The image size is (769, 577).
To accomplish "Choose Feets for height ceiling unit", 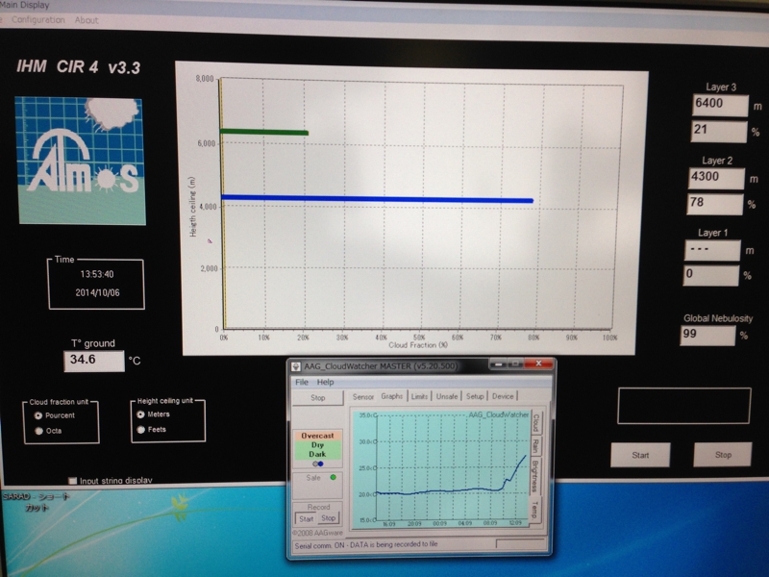I will click(140, 430).
